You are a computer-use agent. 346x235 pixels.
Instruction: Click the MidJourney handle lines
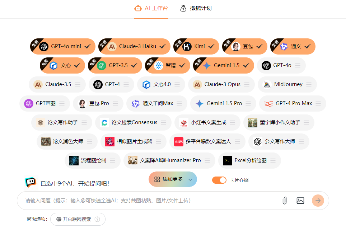tap(309, 85)
